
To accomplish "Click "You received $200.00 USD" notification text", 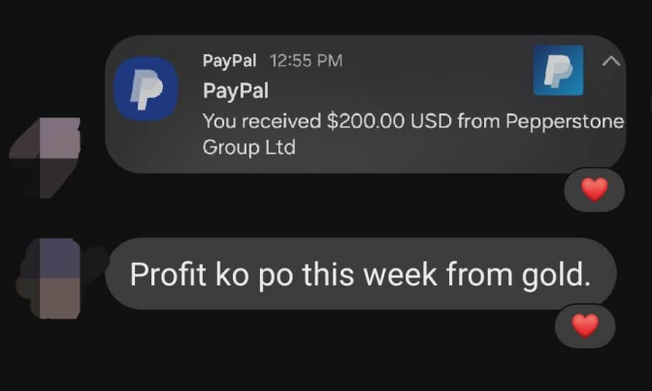I will [327, 121].
